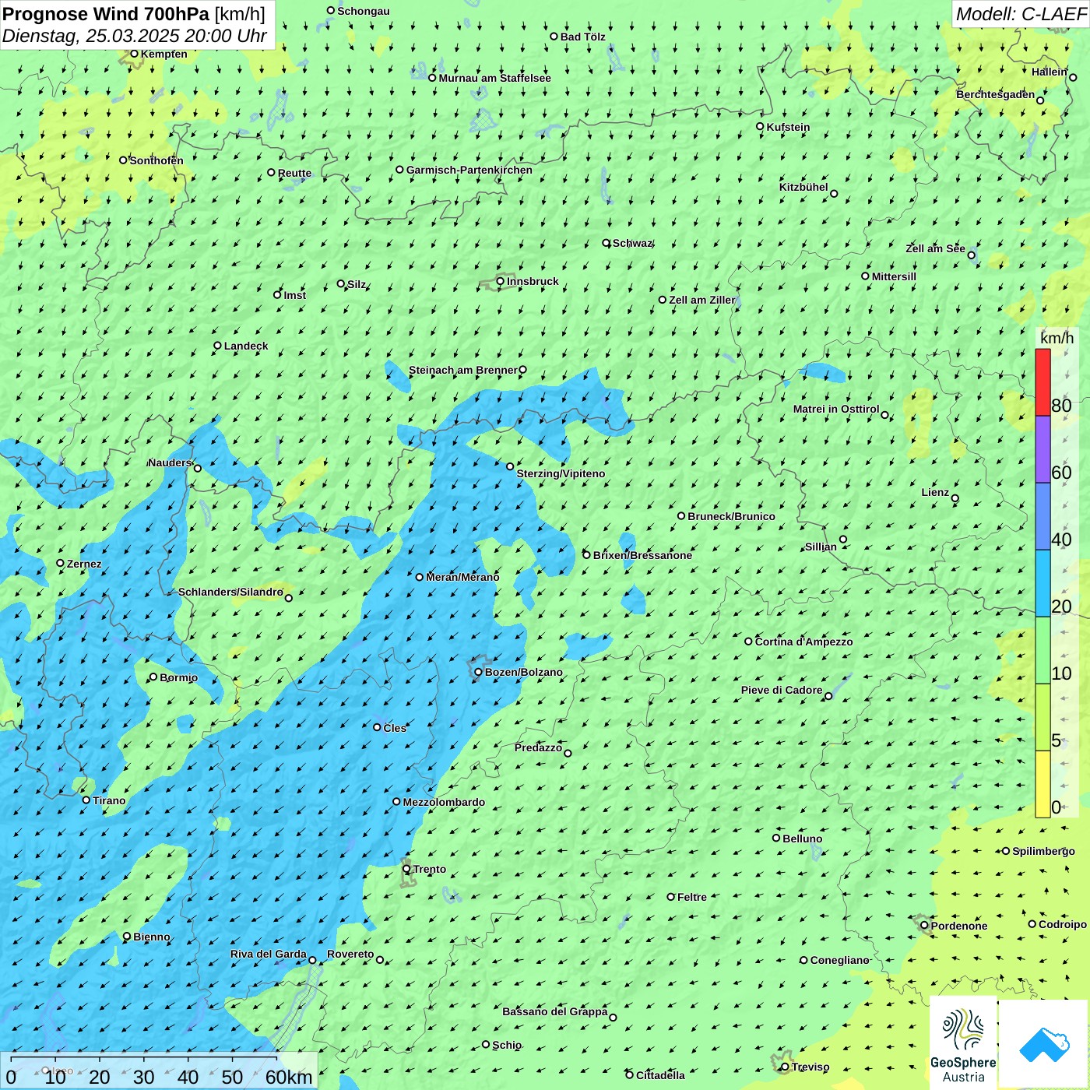1090x1090 pixels.
Task: Click the Cortina d'Ampezzo label
Action: 803,642
